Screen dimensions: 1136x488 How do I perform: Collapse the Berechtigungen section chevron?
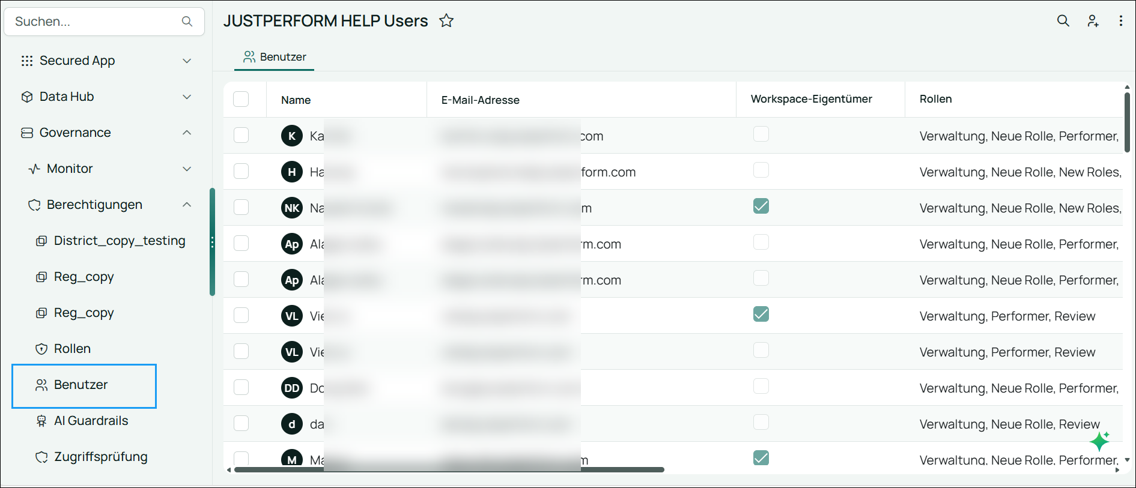187,205
